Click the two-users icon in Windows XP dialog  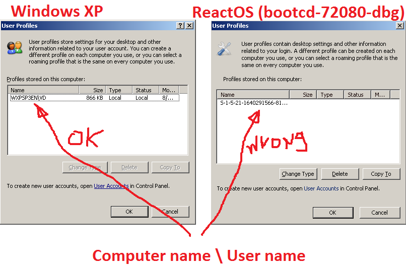click(15, 48)
